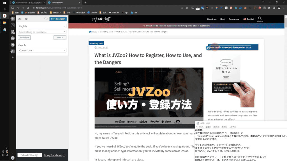Click the Home breadcrumb link
The height and width of the screenshot is (161, 287).
93,32
